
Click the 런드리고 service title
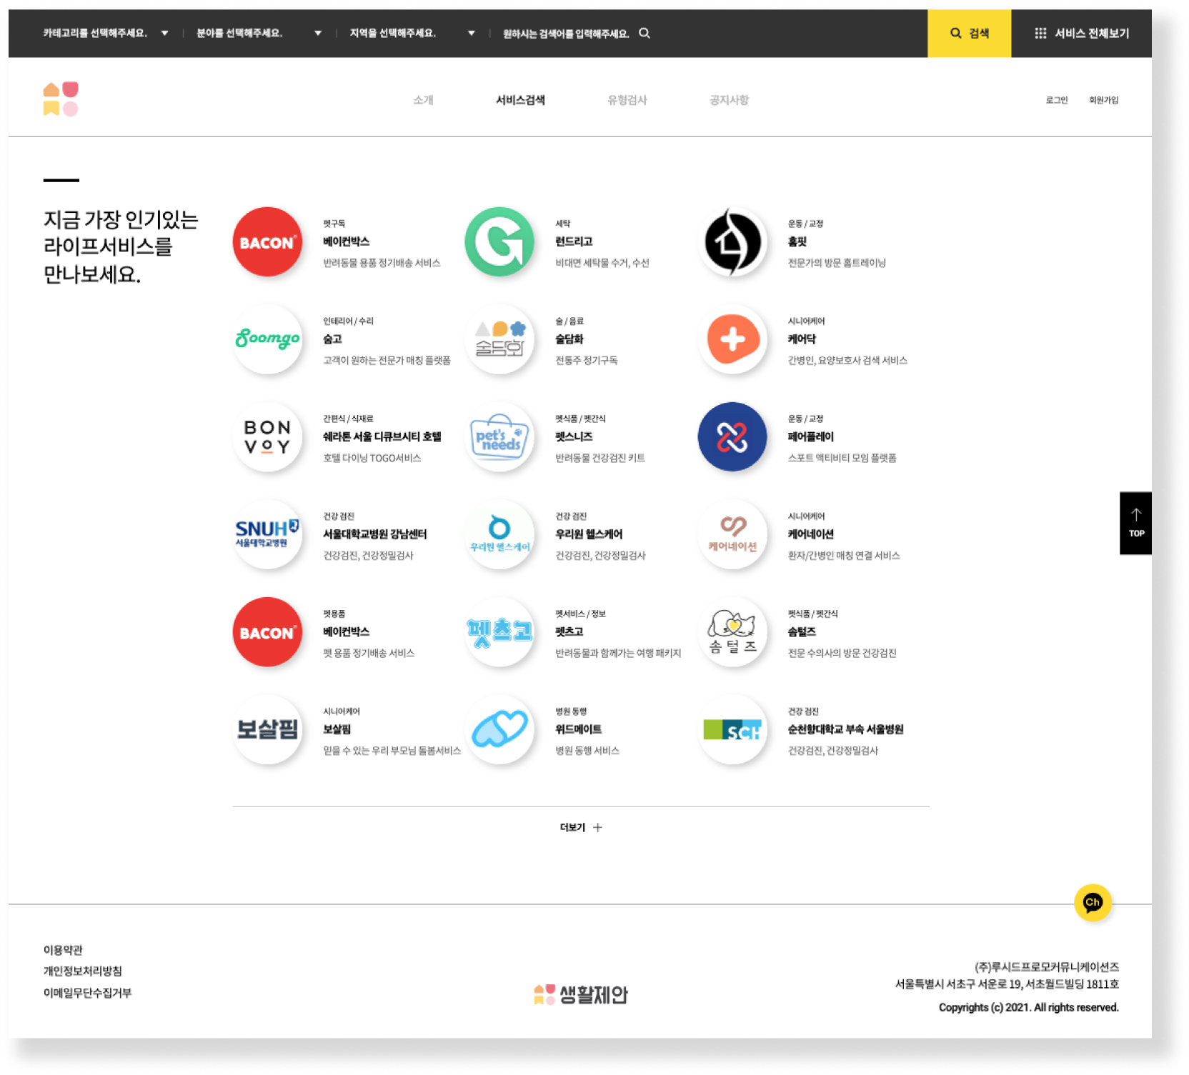click(x=574, y=241)
